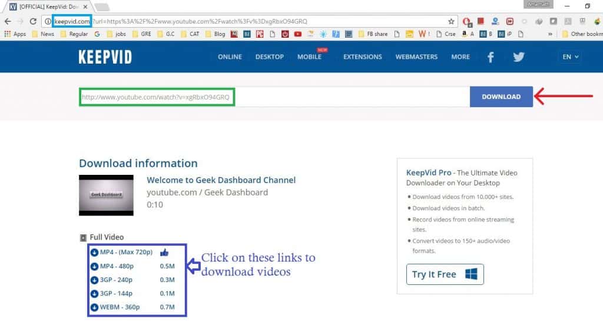Click the Try It Free button
Viewport: 603px width, 322px height.
click(445, 274)
